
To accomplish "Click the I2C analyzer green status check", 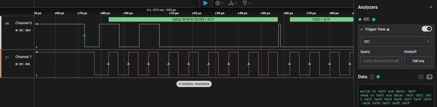I will [373, 19].
